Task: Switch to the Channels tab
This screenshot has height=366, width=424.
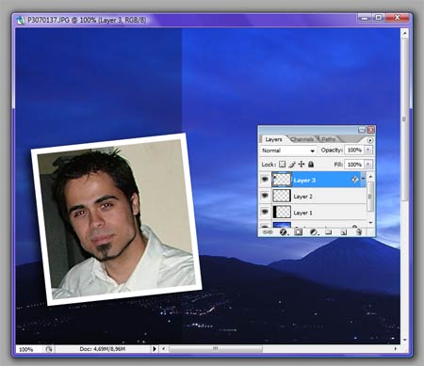Action: coord(302,139)
